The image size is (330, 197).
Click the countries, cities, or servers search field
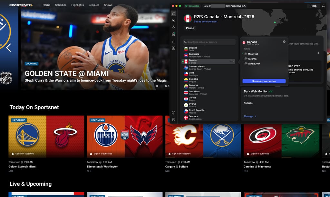[x=209, y=42]
